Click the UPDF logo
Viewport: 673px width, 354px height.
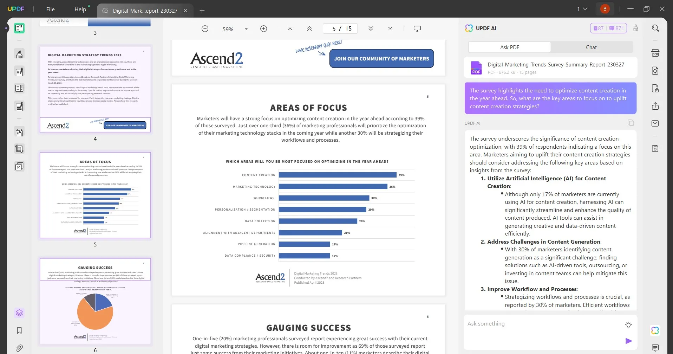(16, 9)
